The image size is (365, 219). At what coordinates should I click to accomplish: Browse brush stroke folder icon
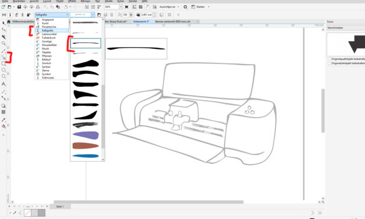click(99, 15)
